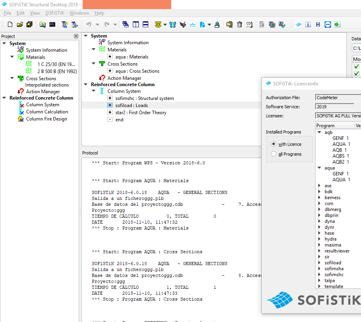
Task: Open the command prompt toolbar icon
Action: 52,24
